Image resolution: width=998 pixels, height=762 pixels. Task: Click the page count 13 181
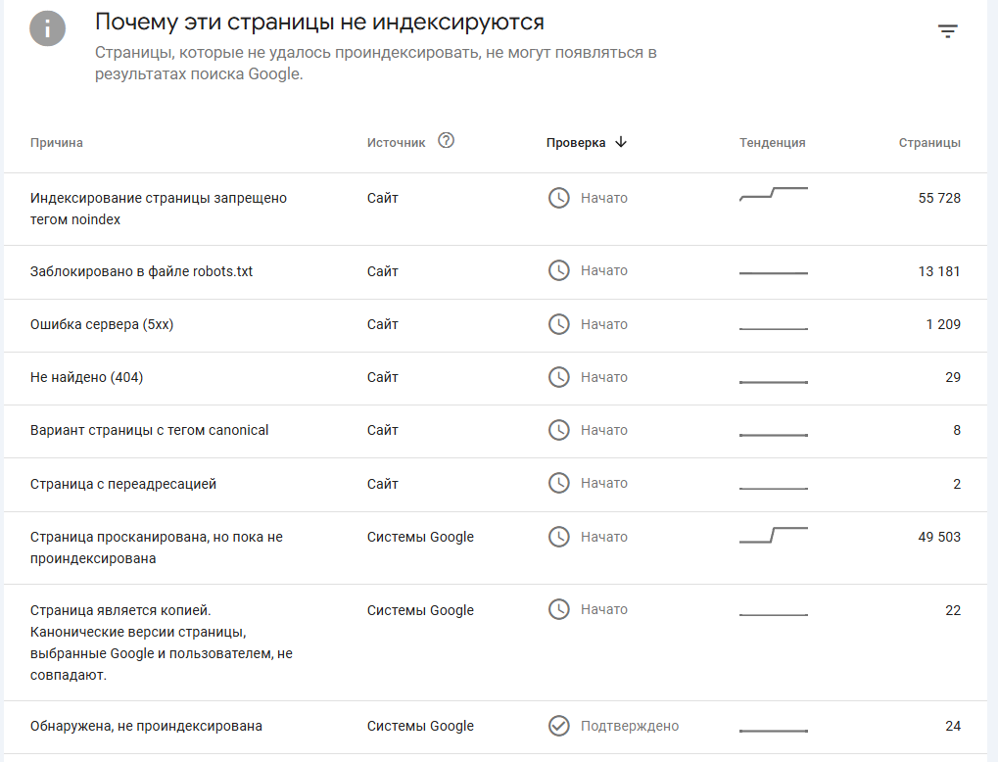939,271
